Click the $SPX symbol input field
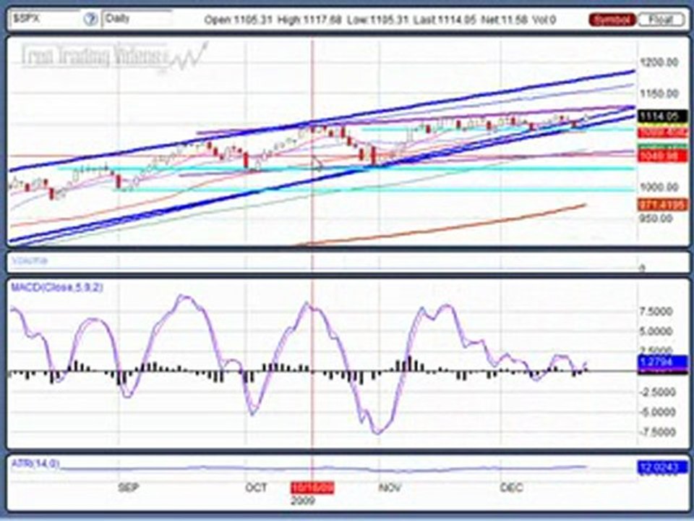 click(46, 19)
